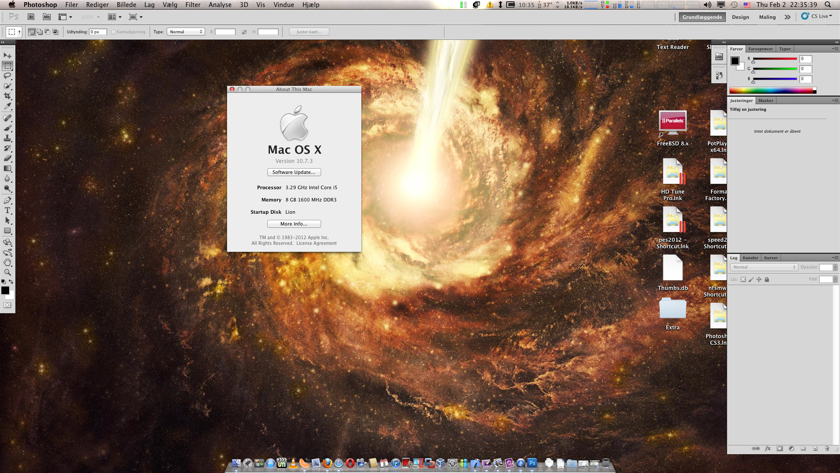Open the Type dropdown set to Normal
The height and width of the screenshot is (473, 840).
pos(186,32)
